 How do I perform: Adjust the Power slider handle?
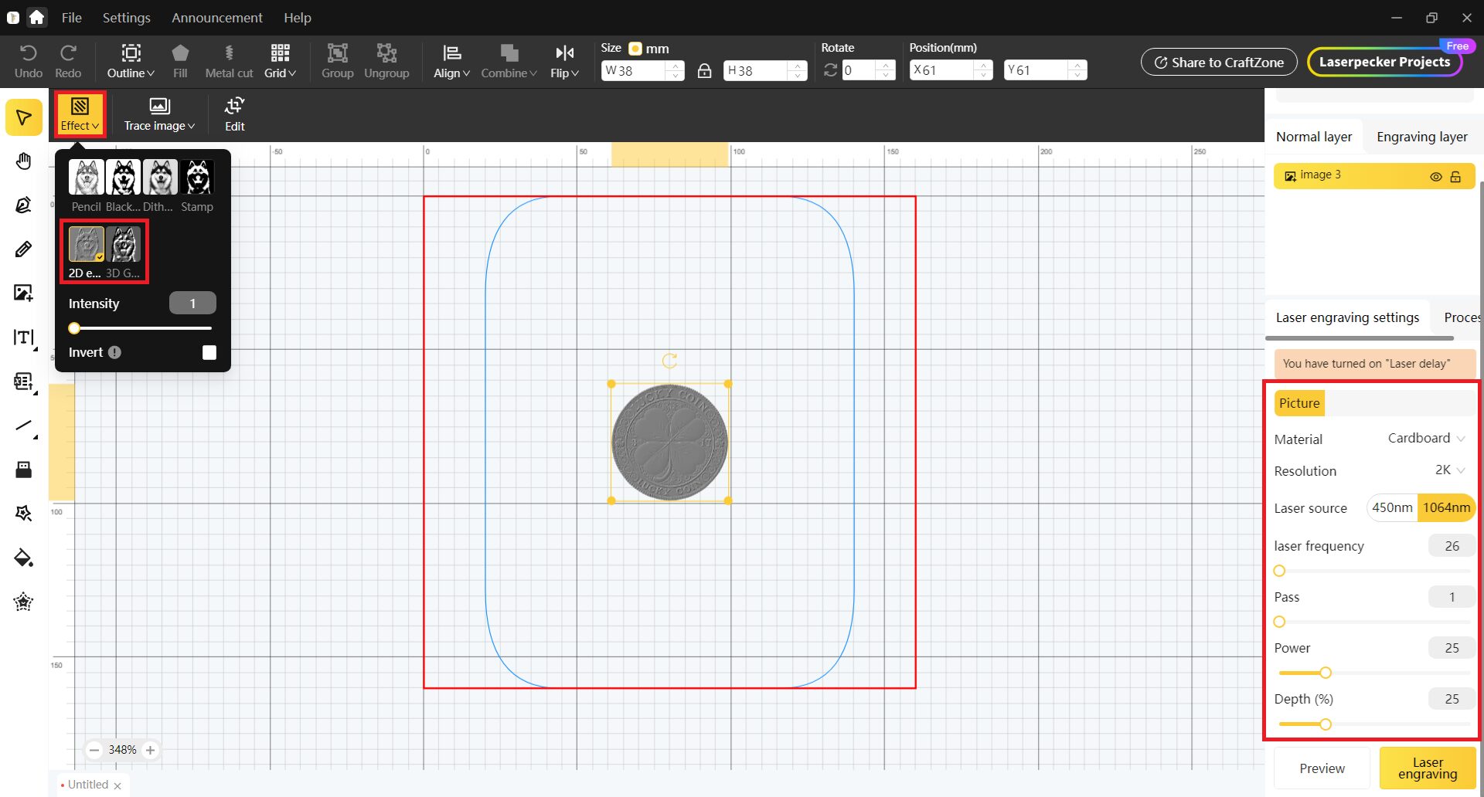coord(1326,673)
